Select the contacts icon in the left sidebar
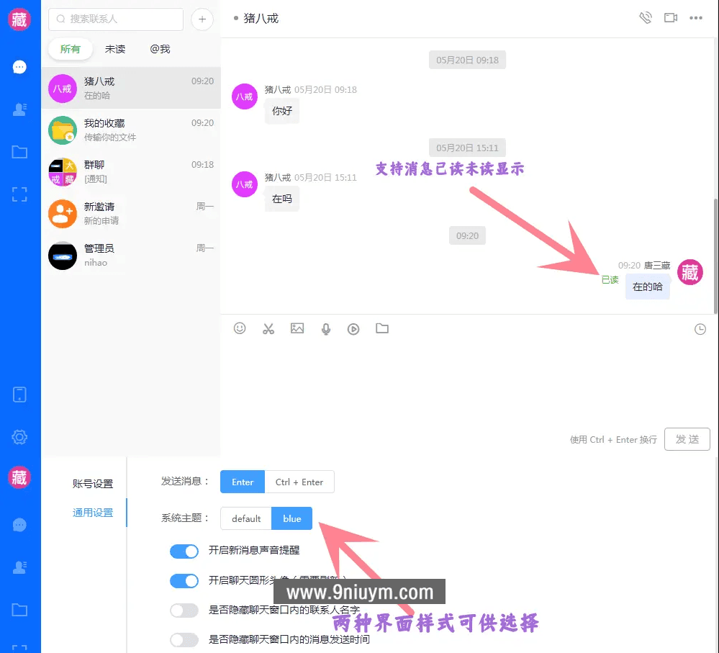 click(19, 109)
